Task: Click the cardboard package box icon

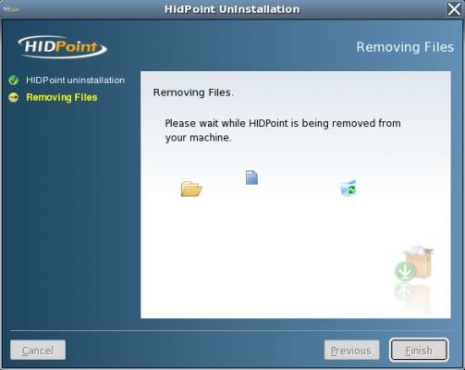Action: click(x=418, y=262)
